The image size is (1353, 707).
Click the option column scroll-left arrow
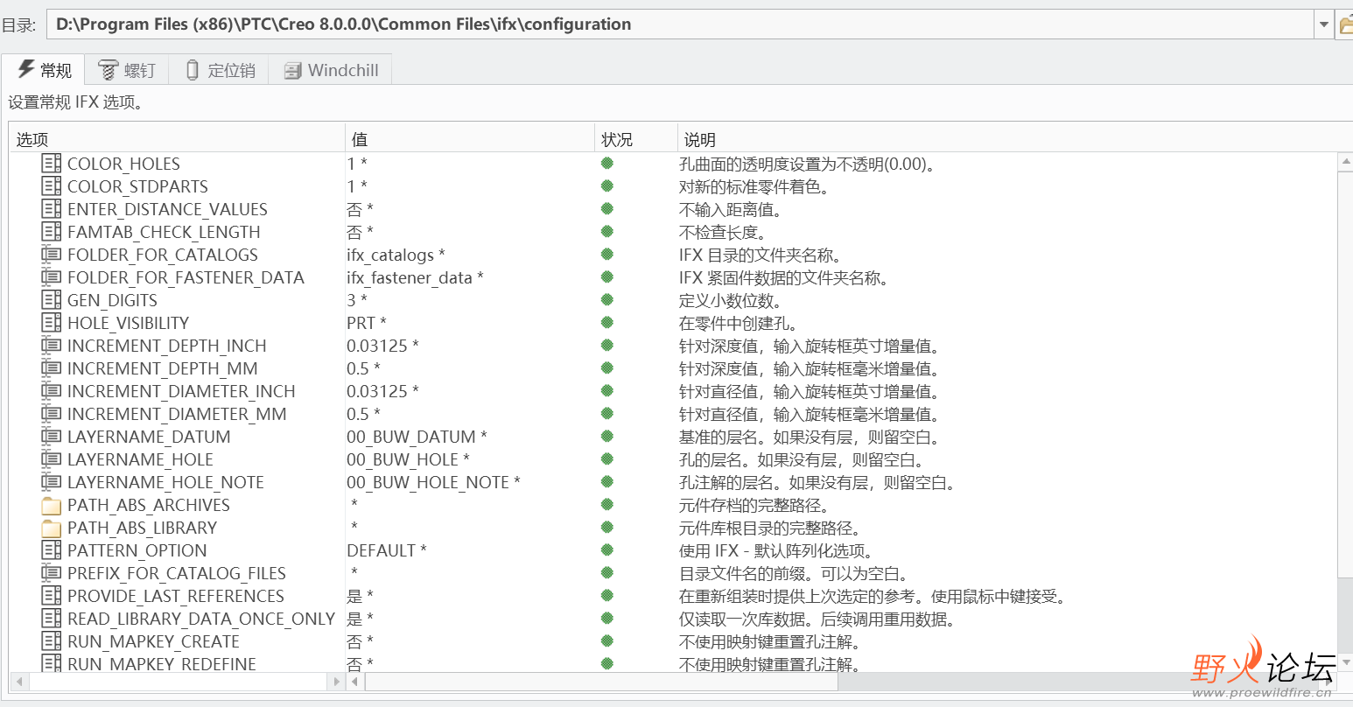[x=19, y=681]
